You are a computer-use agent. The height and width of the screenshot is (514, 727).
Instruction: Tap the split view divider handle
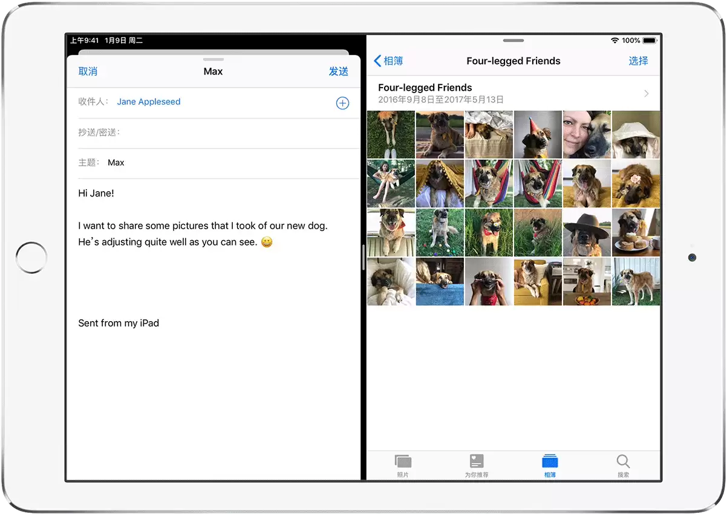(x=363, y=258)
